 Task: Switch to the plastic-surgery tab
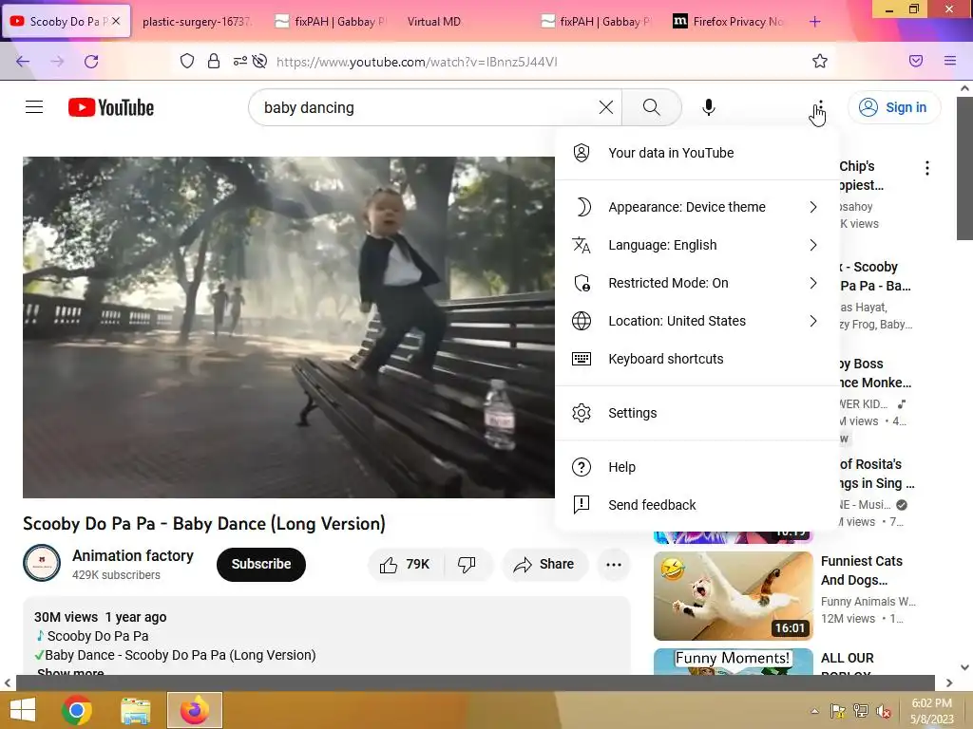(x=197, y=22)
